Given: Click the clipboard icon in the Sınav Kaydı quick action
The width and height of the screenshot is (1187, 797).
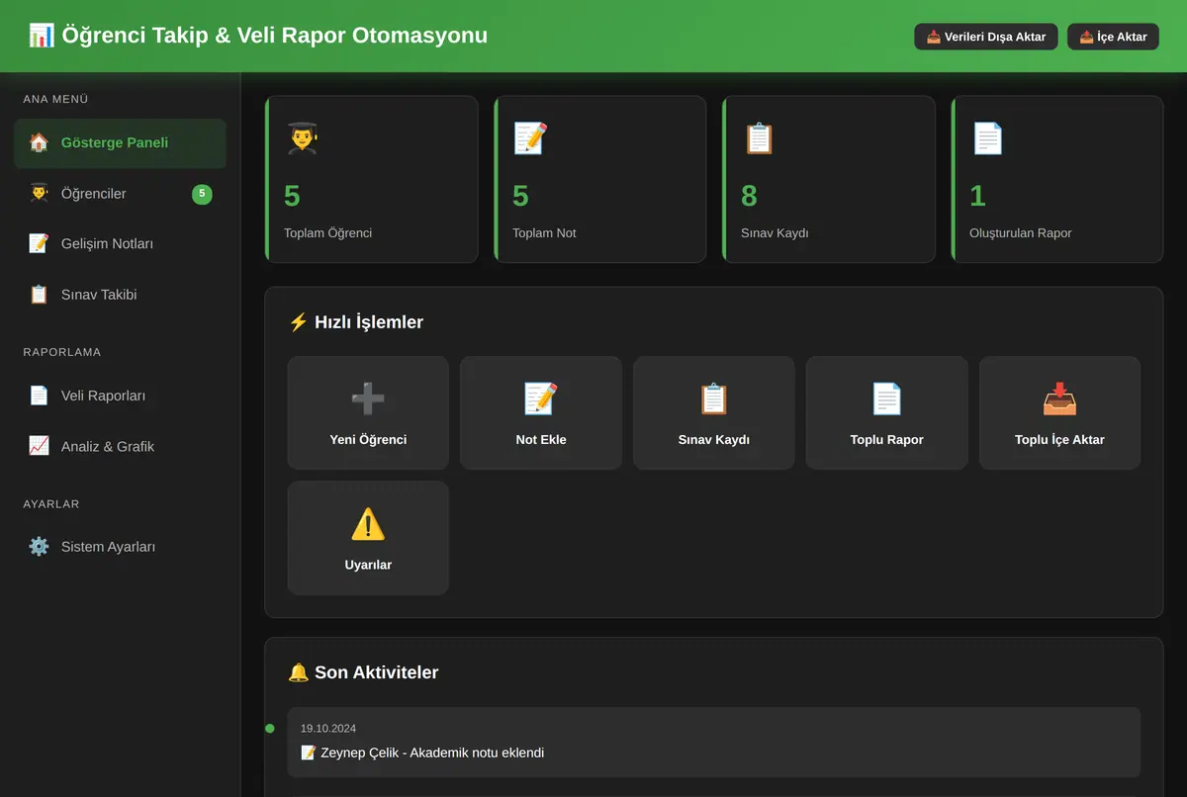Looking at the screenshot, I should (x=714, y=398).
